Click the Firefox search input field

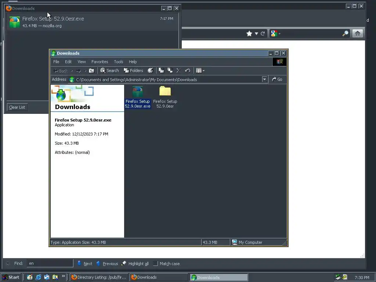coord(311,33)
